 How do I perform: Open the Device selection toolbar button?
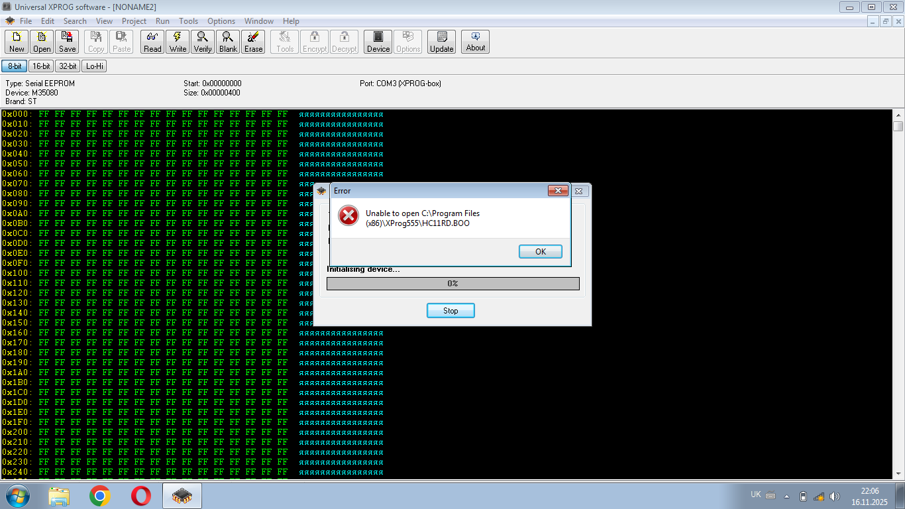(x=378, y=42)
